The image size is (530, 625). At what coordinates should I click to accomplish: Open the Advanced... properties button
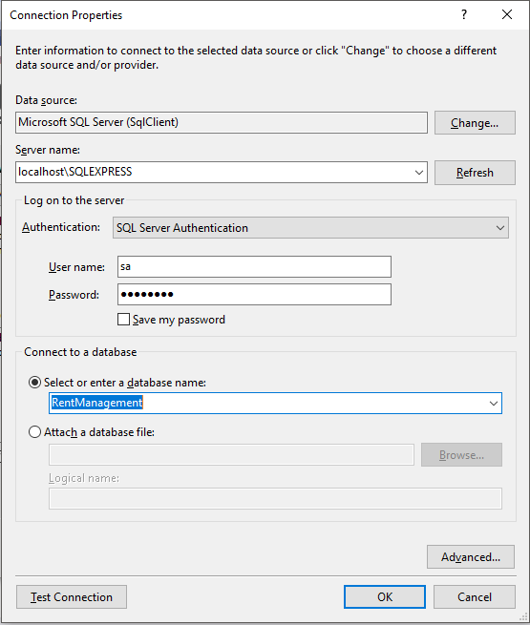point(471,557)
